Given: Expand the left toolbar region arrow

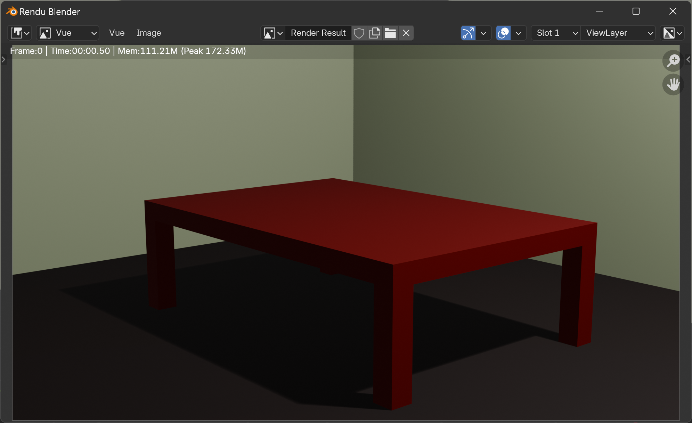Looking at the screenshot, I should [3, 59].
